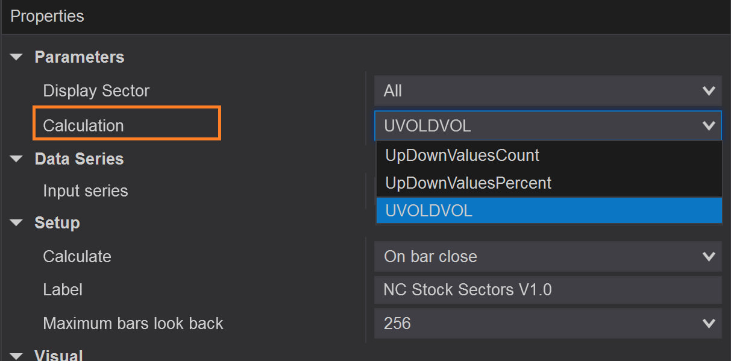Select the Display Sector property label
The height and width of the screenshot is (361, 731).
[x=96, y=91]
